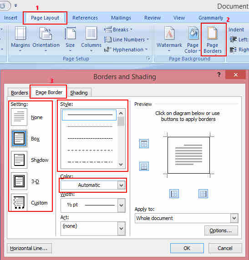Click the OK button
The image size is (249, 260).
coord(187,248)
